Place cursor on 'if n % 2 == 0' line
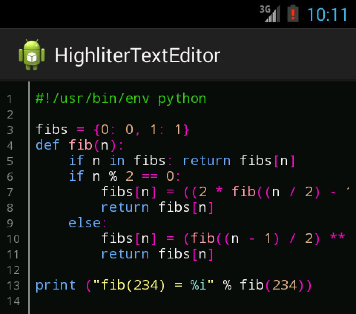 124,176
